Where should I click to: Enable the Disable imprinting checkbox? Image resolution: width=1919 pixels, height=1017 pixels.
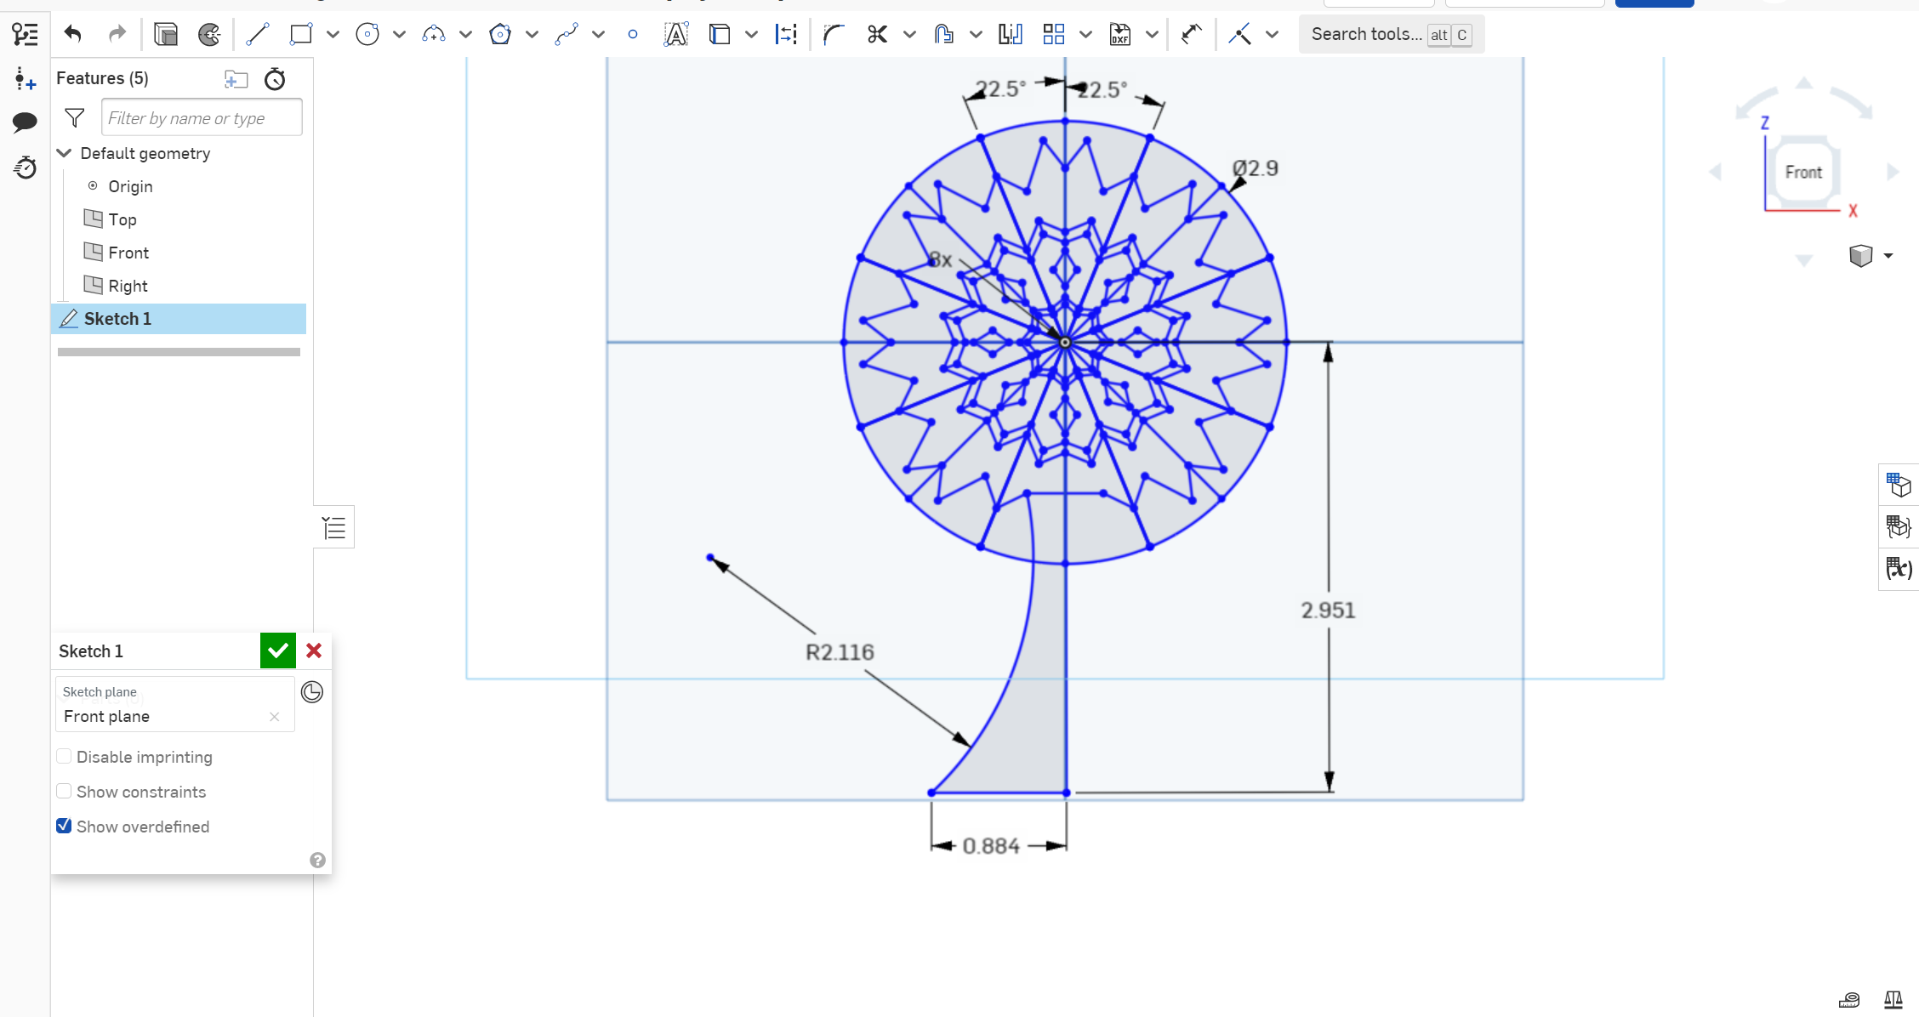click(x=64, y=756)
